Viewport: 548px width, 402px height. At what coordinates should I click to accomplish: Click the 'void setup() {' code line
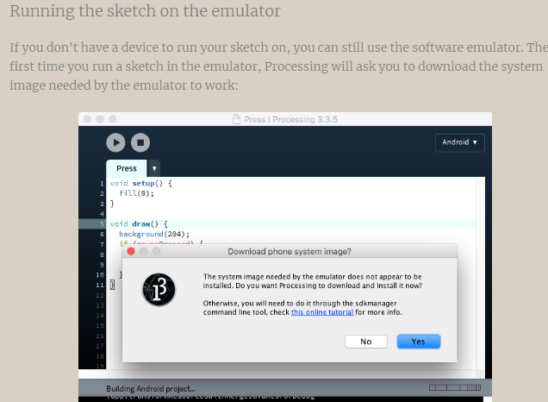pos(140,184)
